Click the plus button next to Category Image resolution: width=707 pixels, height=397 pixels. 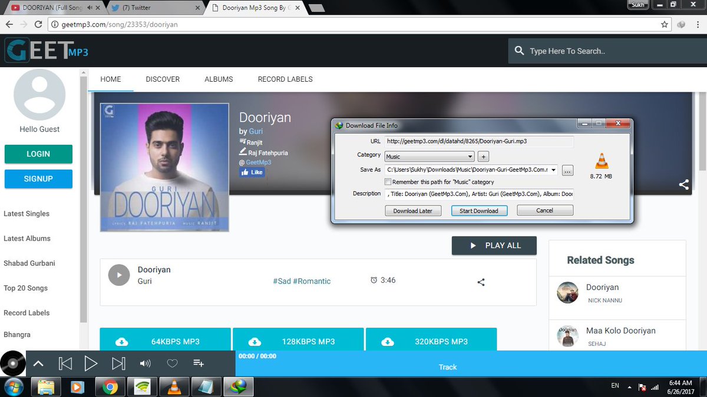(483, 156)
